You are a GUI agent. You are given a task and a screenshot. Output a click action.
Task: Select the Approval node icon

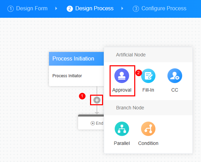click(x=122, y=76)
